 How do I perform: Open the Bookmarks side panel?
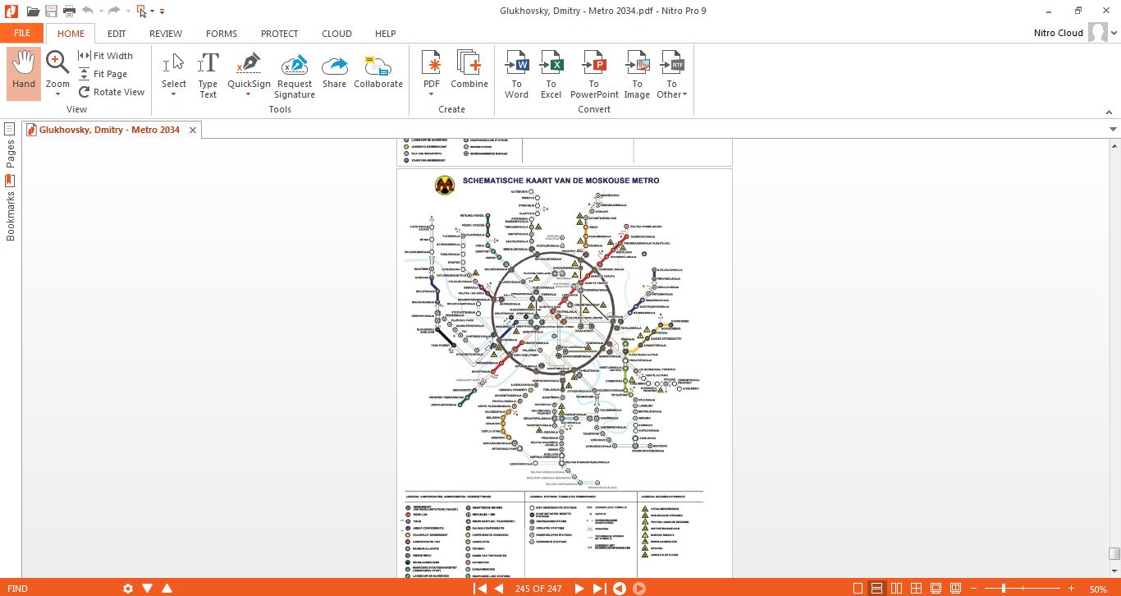11,209
